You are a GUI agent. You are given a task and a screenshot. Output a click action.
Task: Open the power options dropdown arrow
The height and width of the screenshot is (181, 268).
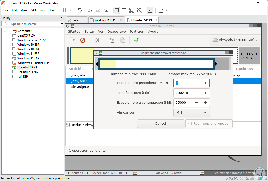pos(70,10)
